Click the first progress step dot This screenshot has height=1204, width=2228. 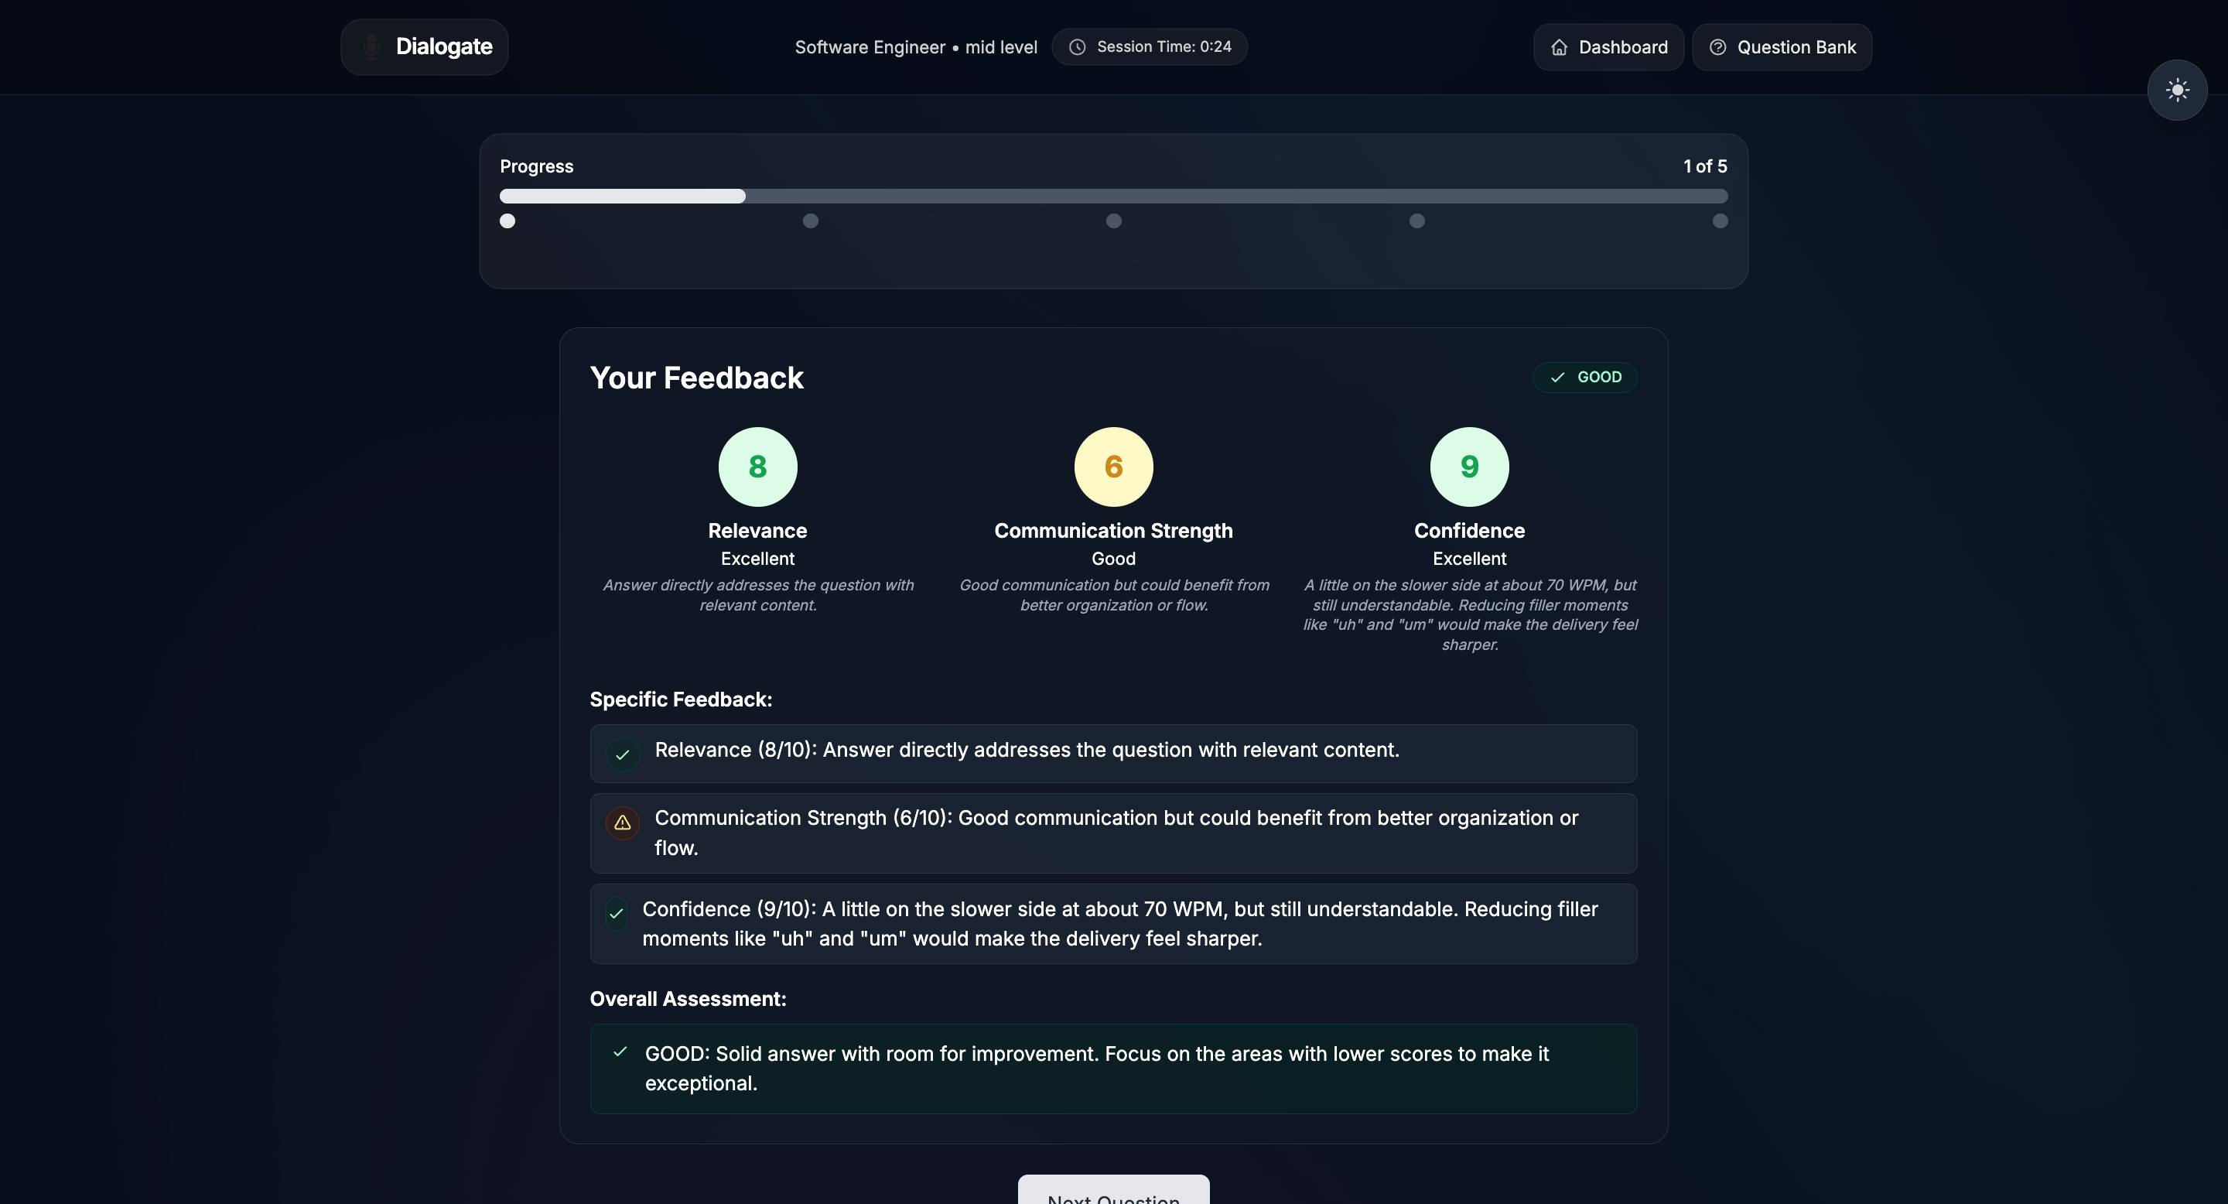[507, 221]
